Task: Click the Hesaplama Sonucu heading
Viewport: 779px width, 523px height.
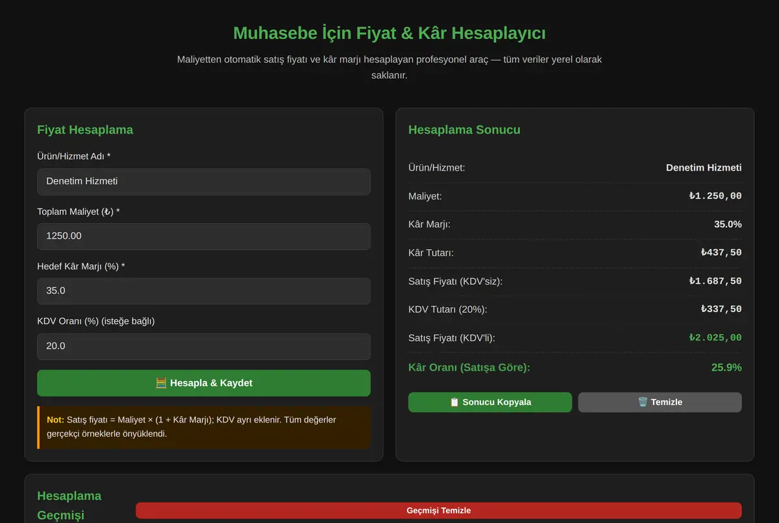Action: tap(464, 130)
